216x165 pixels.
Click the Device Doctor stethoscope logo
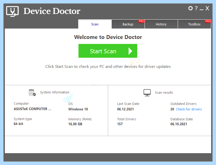pos(13,11)
